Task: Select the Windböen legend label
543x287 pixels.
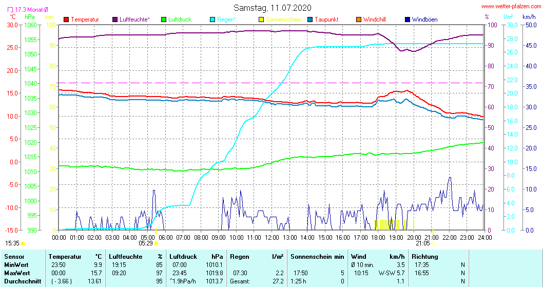Action: tap(425, 20)
